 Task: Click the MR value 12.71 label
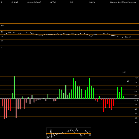coord(129,81)
